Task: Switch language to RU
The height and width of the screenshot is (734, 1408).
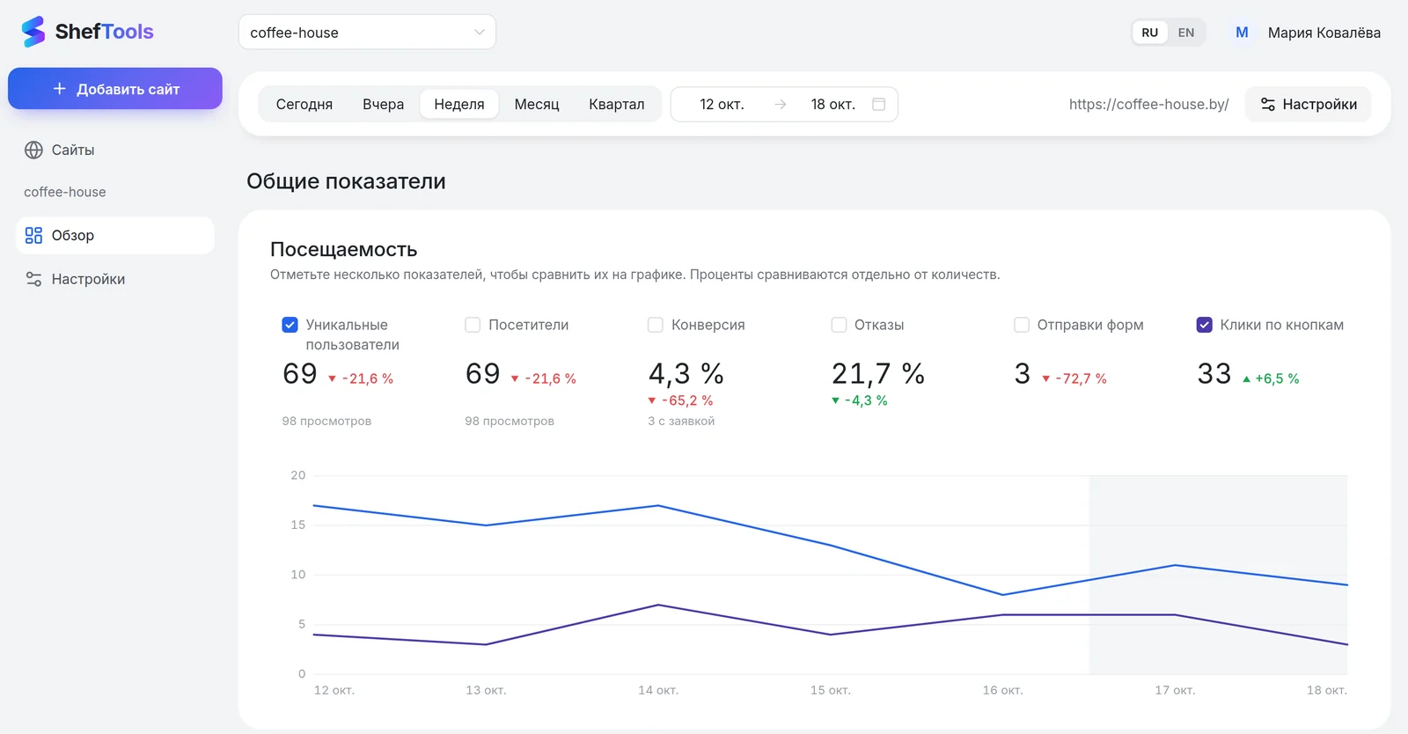Action: coord(1150,33)
